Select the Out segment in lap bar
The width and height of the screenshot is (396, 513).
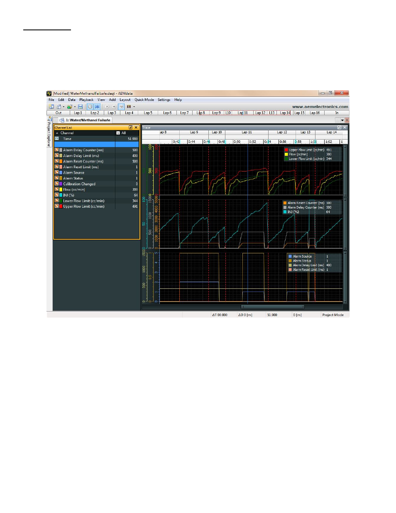click(59, 113)
